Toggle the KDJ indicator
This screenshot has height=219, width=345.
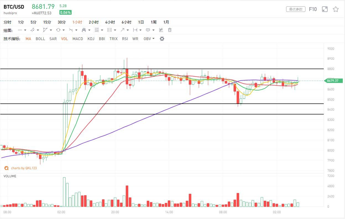tap(91, 39)
